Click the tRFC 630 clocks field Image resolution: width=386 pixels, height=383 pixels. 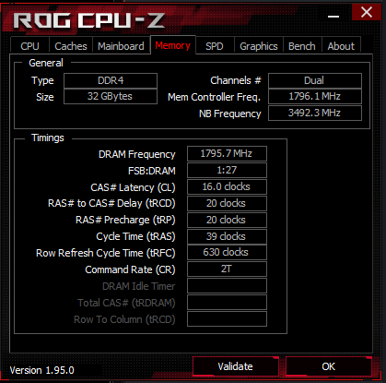tap(227, 253)
